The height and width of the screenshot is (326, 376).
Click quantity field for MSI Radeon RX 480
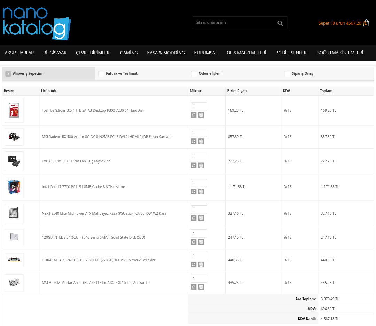(199, 133)
